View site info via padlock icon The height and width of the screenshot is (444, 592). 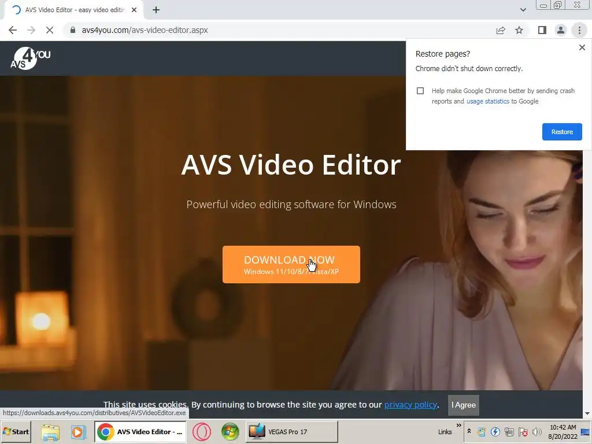(73, 30)
